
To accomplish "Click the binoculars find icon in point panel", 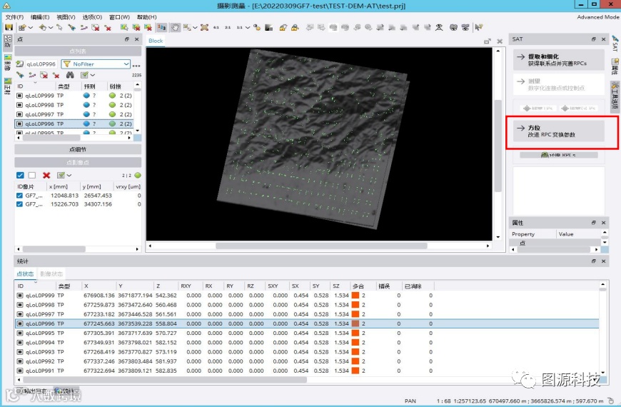I will pos(70,75).
